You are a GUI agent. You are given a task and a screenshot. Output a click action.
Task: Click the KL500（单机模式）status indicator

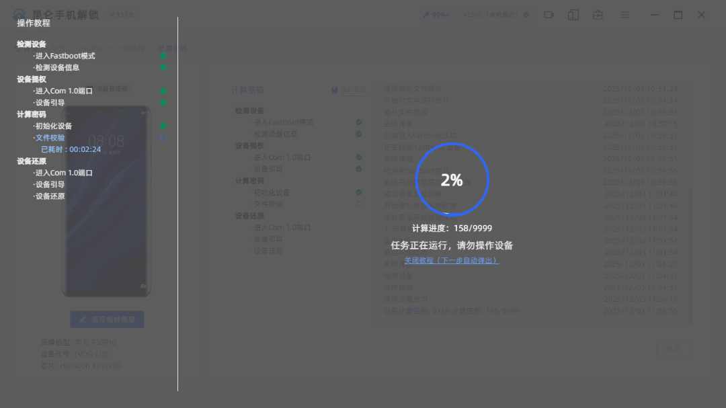tap(496, 15)
